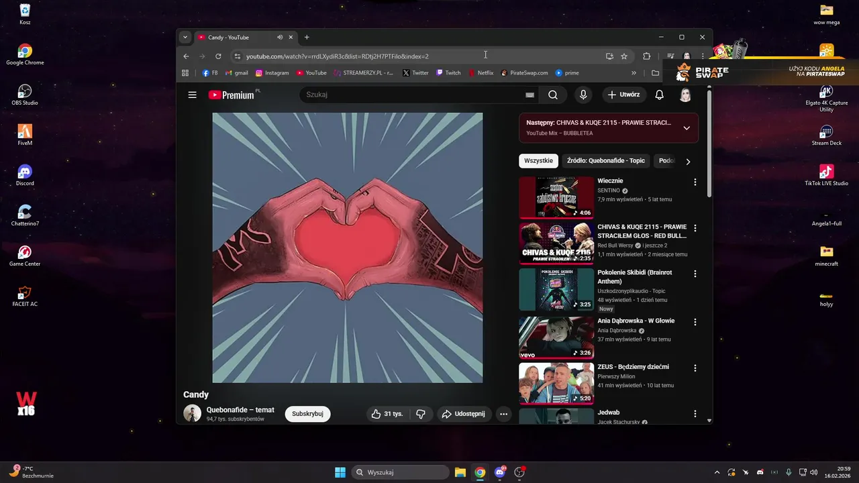The width and height of the screenshot is (859, 483).
Task: Go back in Chrome
Action: click(186, 56)
